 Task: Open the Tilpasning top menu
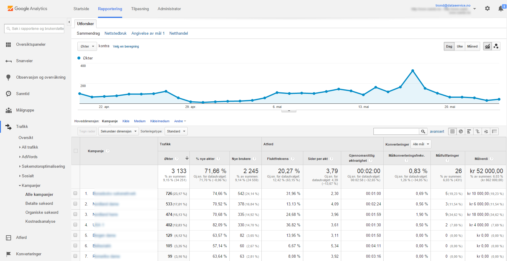140,9
